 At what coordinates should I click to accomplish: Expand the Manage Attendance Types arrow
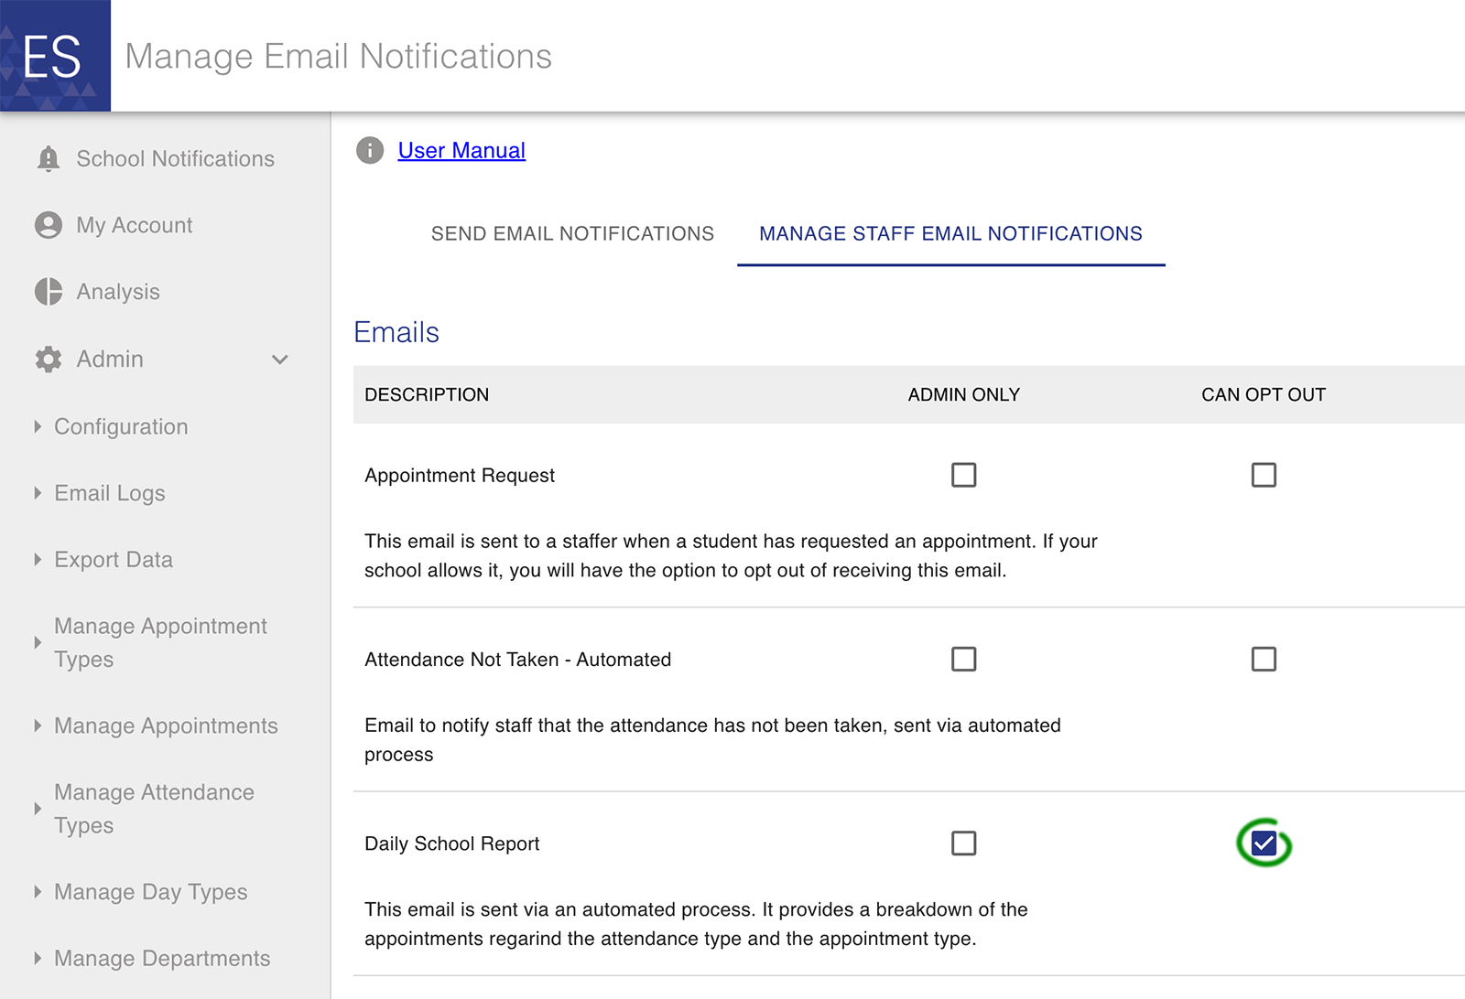(38, 809)
